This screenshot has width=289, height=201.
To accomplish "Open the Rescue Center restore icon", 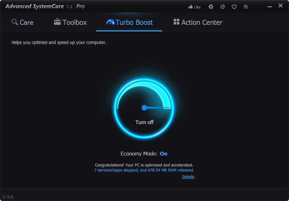I will [222, 7].
